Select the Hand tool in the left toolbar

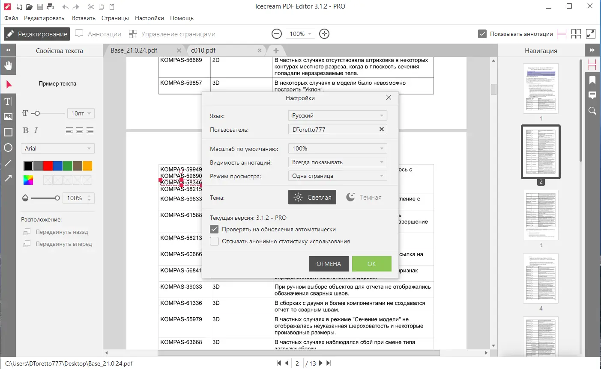coord(8,65)
